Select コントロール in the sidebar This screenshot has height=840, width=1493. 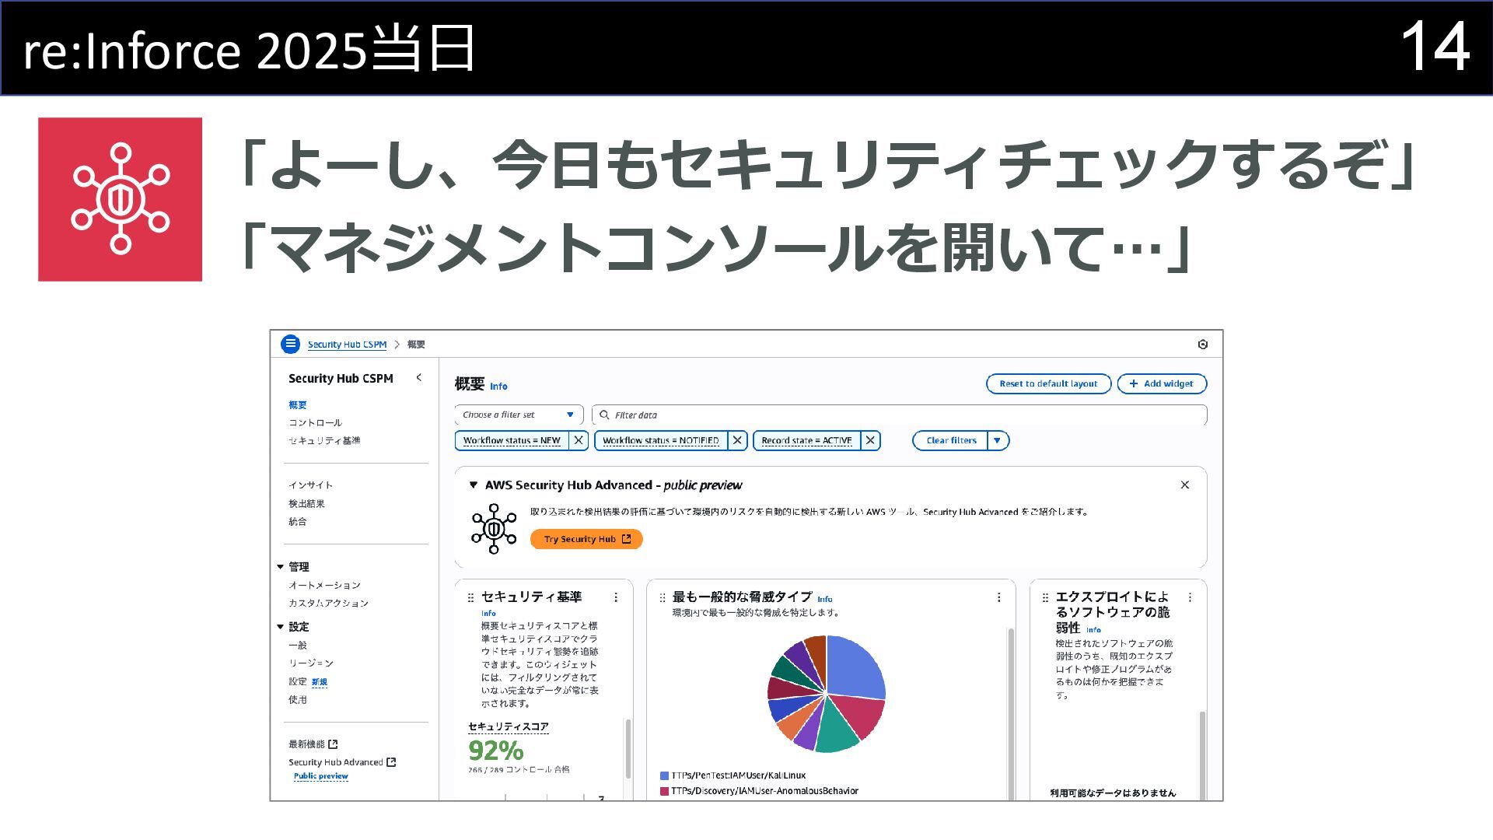[315, 422]
